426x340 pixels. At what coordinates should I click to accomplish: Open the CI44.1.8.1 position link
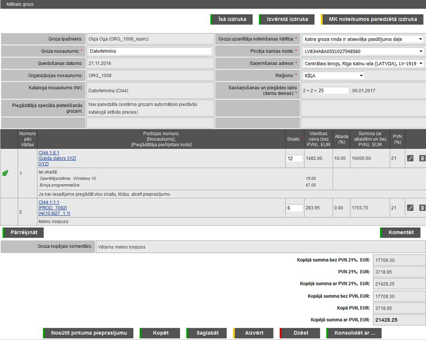pyautogui.click(x=49, y=153)
